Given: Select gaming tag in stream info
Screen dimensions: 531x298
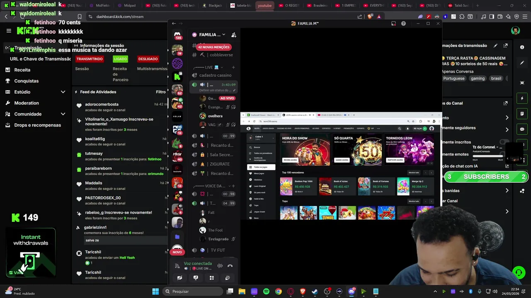Looking at the screenshot, I should click(477, 78).
